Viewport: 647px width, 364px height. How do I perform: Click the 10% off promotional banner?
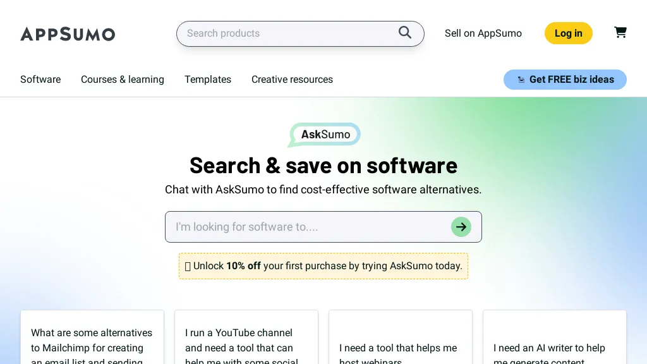(x=323, y=266)
